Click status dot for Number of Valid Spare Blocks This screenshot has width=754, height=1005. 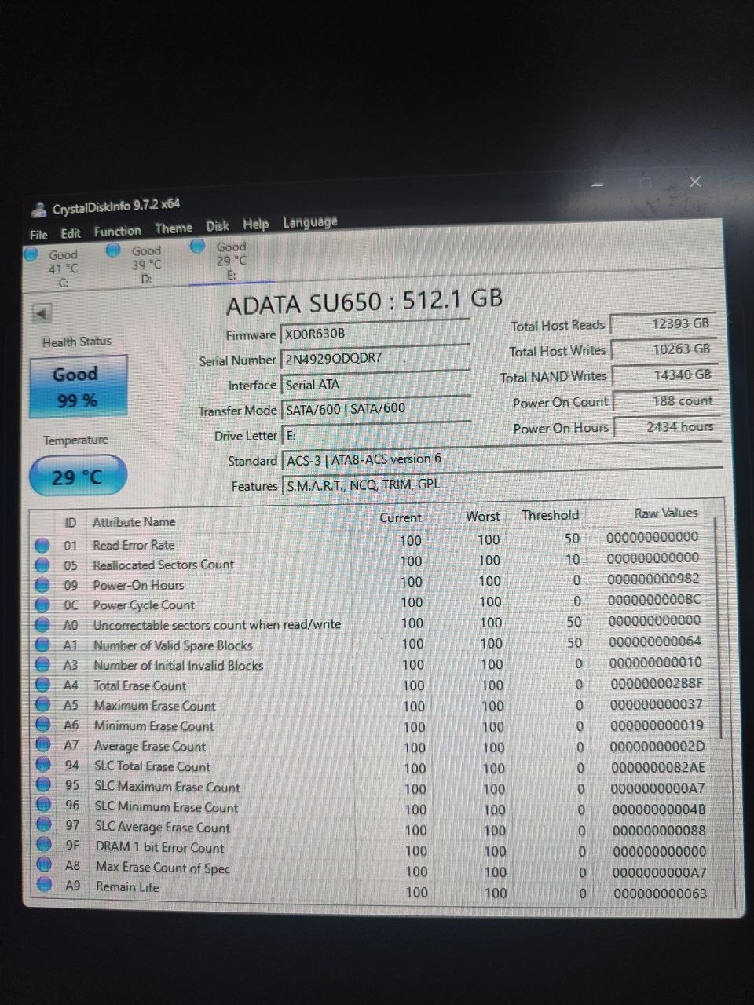(43, 645)
